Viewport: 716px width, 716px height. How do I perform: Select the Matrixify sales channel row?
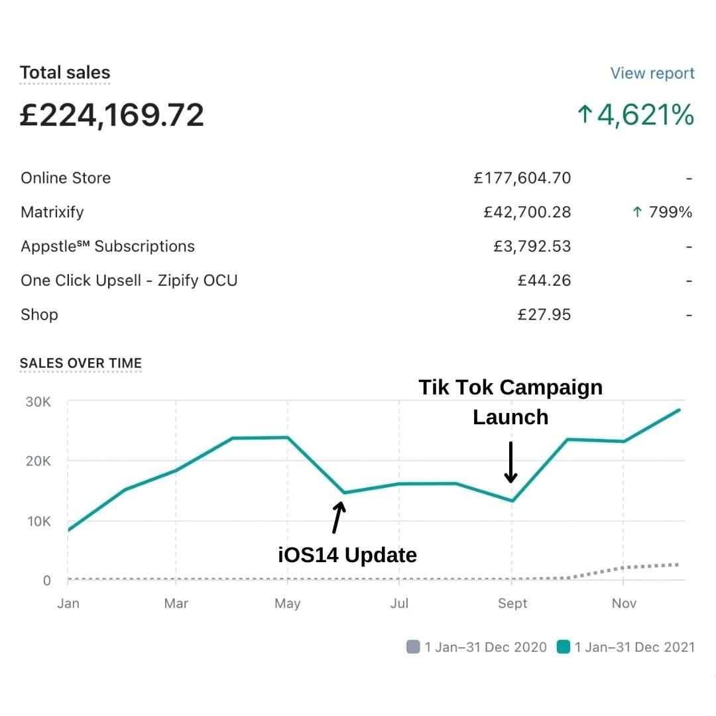pos(52,212)
